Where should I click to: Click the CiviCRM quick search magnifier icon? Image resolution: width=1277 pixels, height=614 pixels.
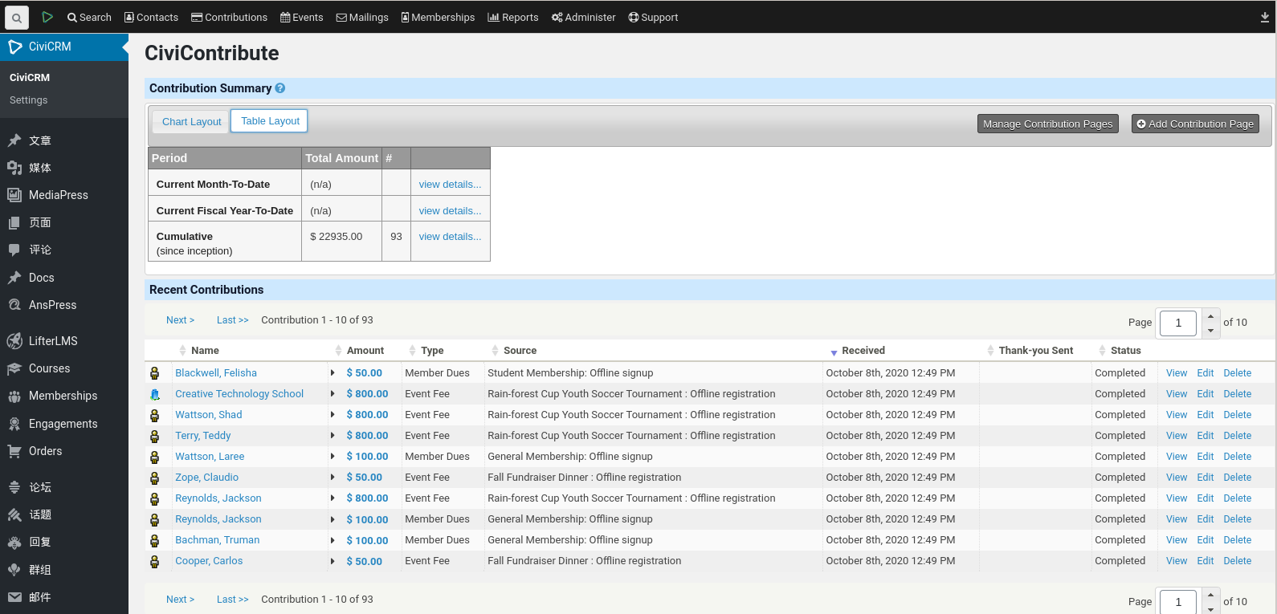(x=16, y=18)
